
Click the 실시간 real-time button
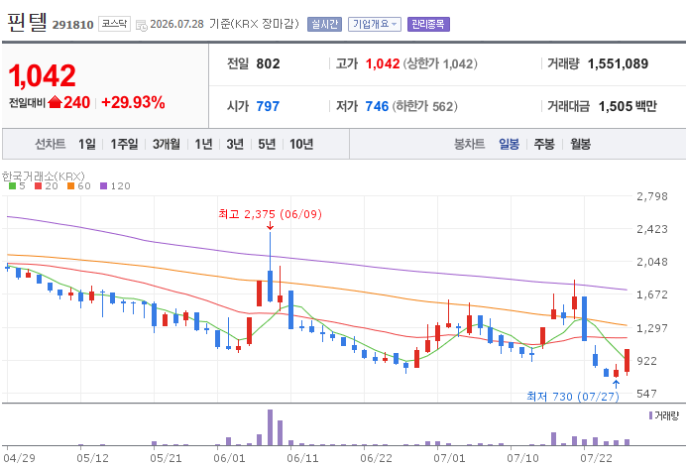[324, 24]
